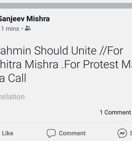The height and width of the screenshot is (141, 132).
Task: Click the friends audience icon beside timestamp
Action: [x=28, y=28]
